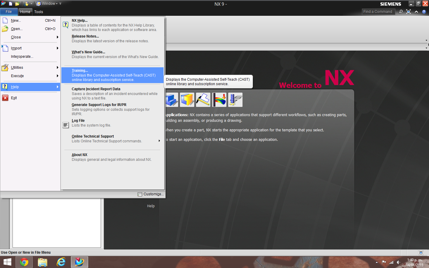Choose Generate Support Logs for IR/PR

tap(113, 109)
